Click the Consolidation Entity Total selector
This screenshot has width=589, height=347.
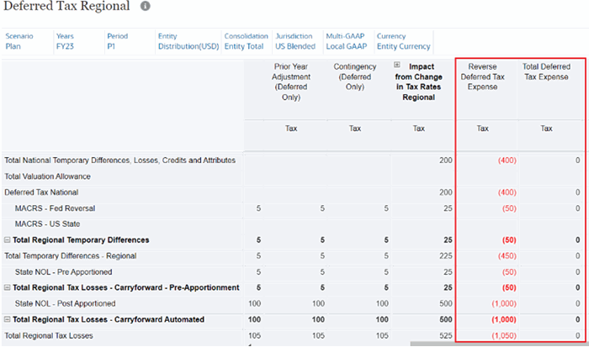(x=246, y=47)
